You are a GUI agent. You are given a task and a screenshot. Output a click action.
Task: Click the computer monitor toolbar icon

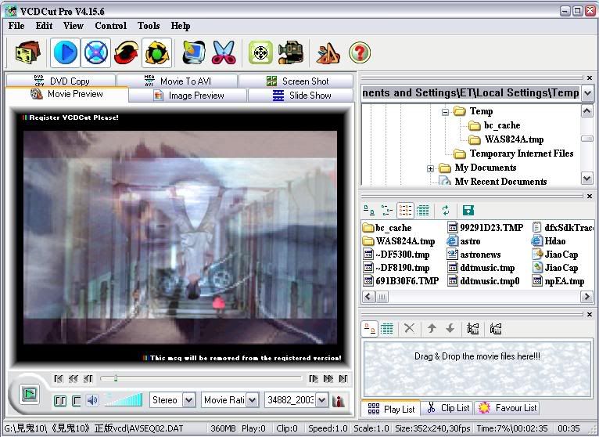click(194, 52)
